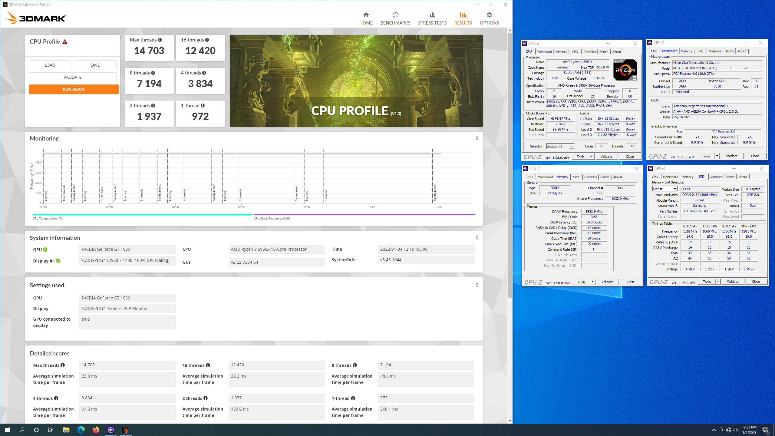The height and width of the screenshot is (436, 775).
Task: Open Monitoring panel three-dot menu
Action: point(477,138)
